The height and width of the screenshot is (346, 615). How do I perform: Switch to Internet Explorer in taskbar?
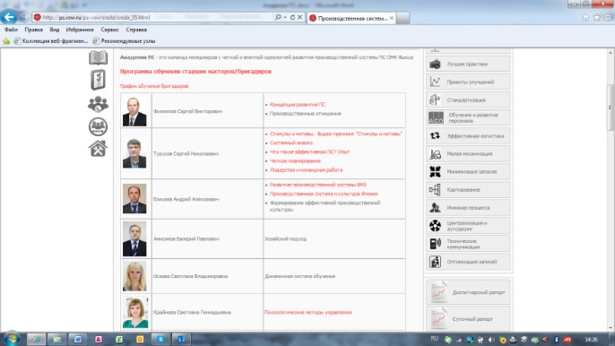click(x=36, y=339)
